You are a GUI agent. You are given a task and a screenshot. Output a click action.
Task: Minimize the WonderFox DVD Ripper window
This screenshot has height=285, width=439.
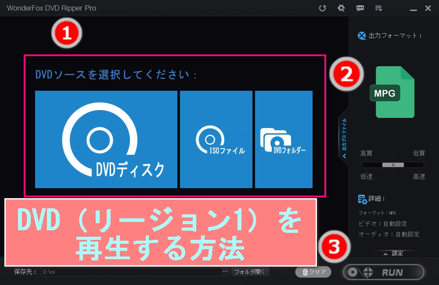tap(414, 10)
